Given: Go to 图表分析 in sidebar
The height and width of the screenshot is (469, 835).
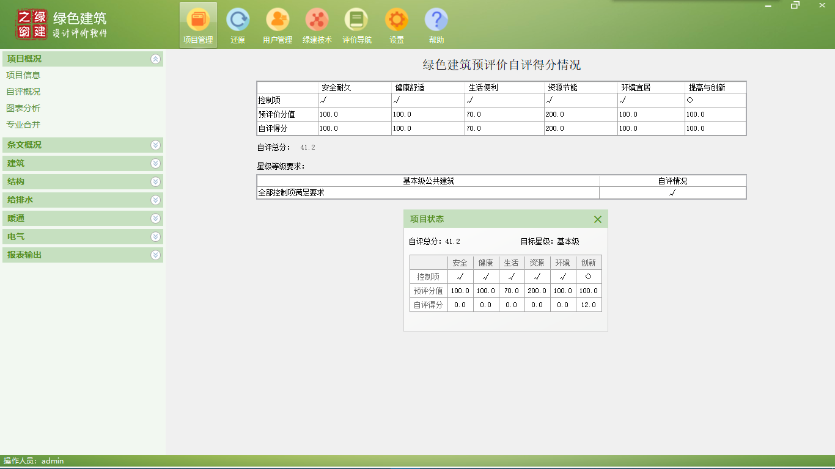Looking at the screenshot, I should pyautogui.click(x=23, y=108).
